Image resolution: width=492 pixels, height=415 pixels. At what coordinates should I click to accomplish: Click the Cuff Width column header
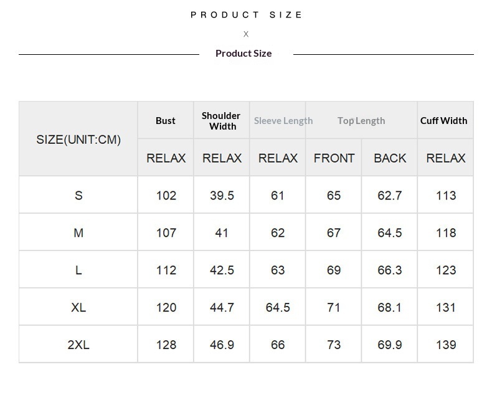(x=443, y=121)
